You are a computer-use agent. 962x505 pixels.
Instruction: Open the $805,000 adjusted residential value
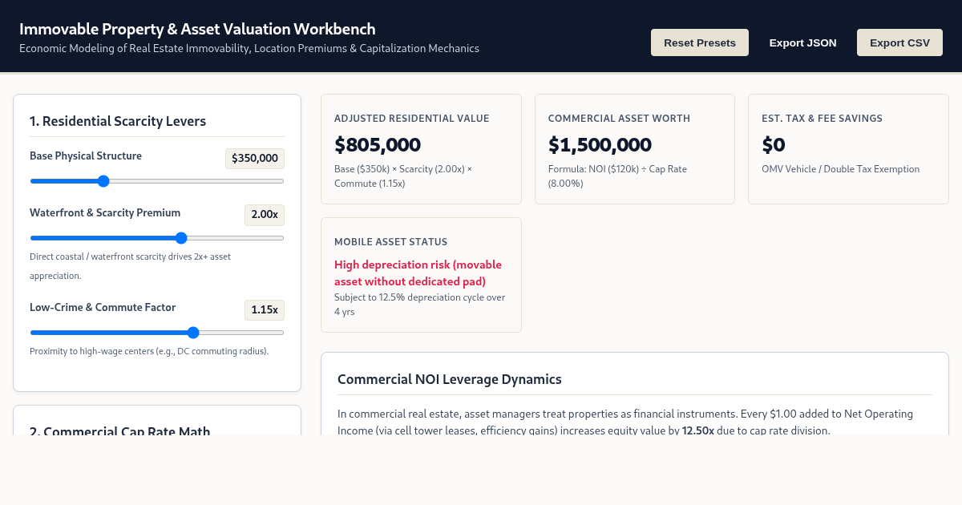coord(378,145)
